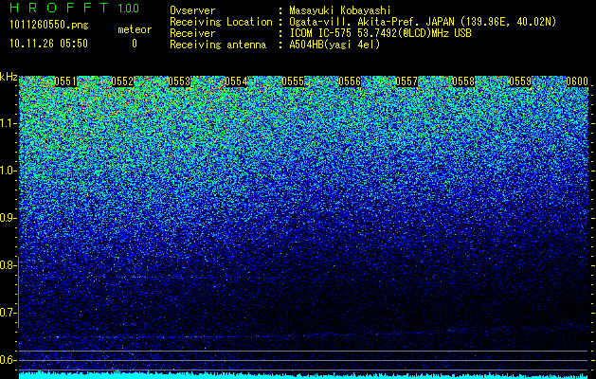This screenshot has width=596, height=379.
Task: Click the 0.8 frequency axis label
Action: coord(8,265)
